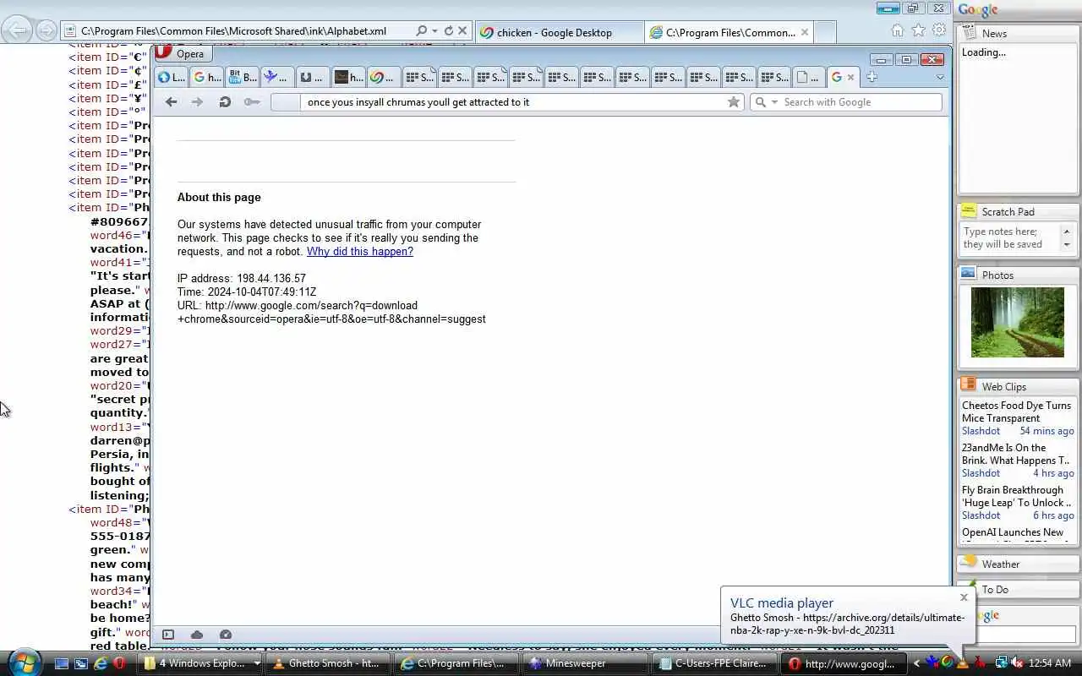1082x676 pixels.
Task: Click the VLC media player notification title
Action: click(x=782, y=602)
